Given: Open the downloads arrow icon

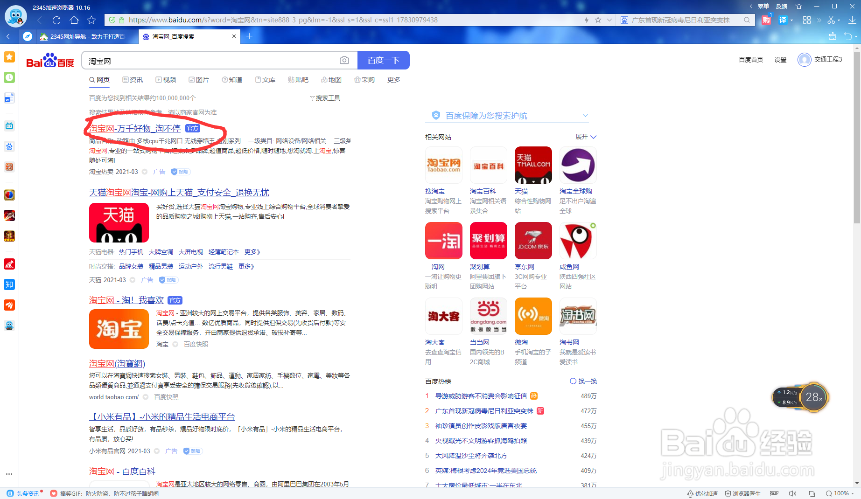Looking at the screenshot, I should tap(852, 20).
